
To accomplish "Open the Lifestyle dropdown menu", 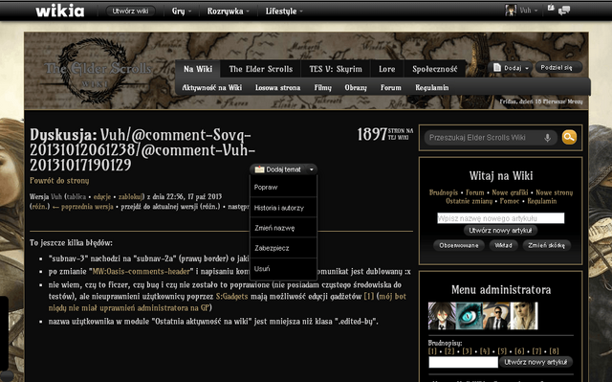I will (x=284, y=11).
